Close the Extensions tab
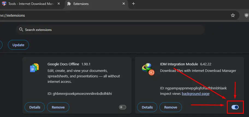 click(x=124, y=4)
